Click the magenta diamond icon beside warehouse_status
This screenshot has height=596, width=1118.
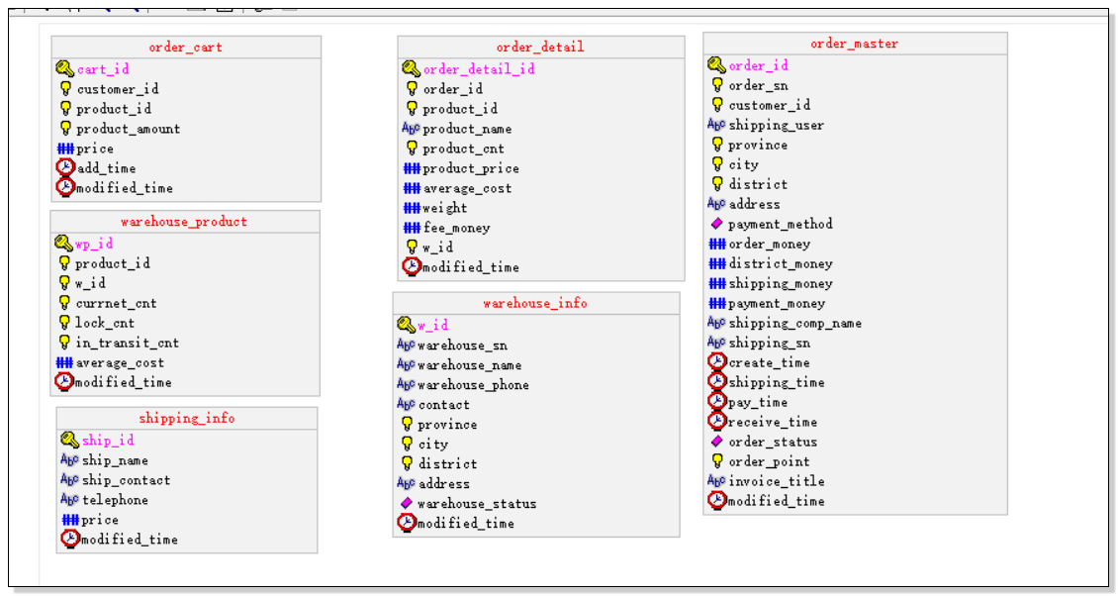click(407, 503)
